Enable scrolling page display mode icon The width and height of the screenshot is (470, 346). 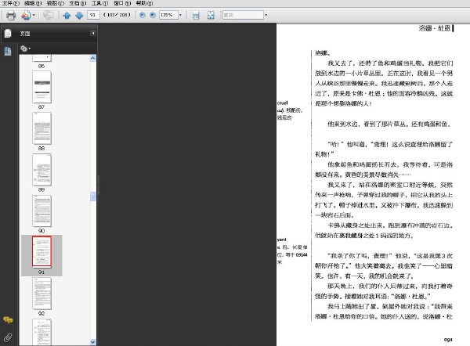(x=196, y=15)
